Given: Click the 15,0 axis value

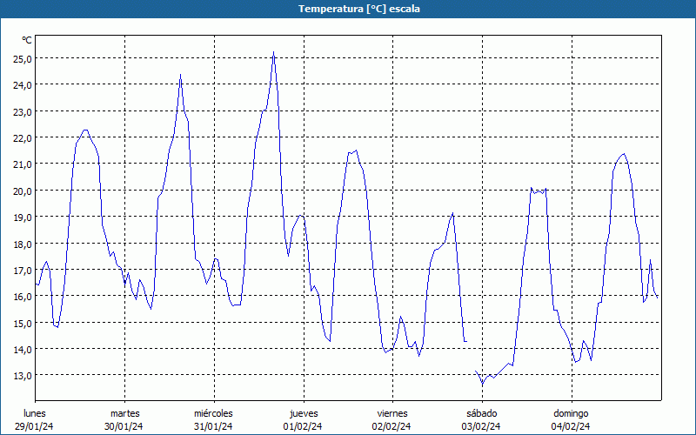Looking at the screenshot, I should pos(23,323).
